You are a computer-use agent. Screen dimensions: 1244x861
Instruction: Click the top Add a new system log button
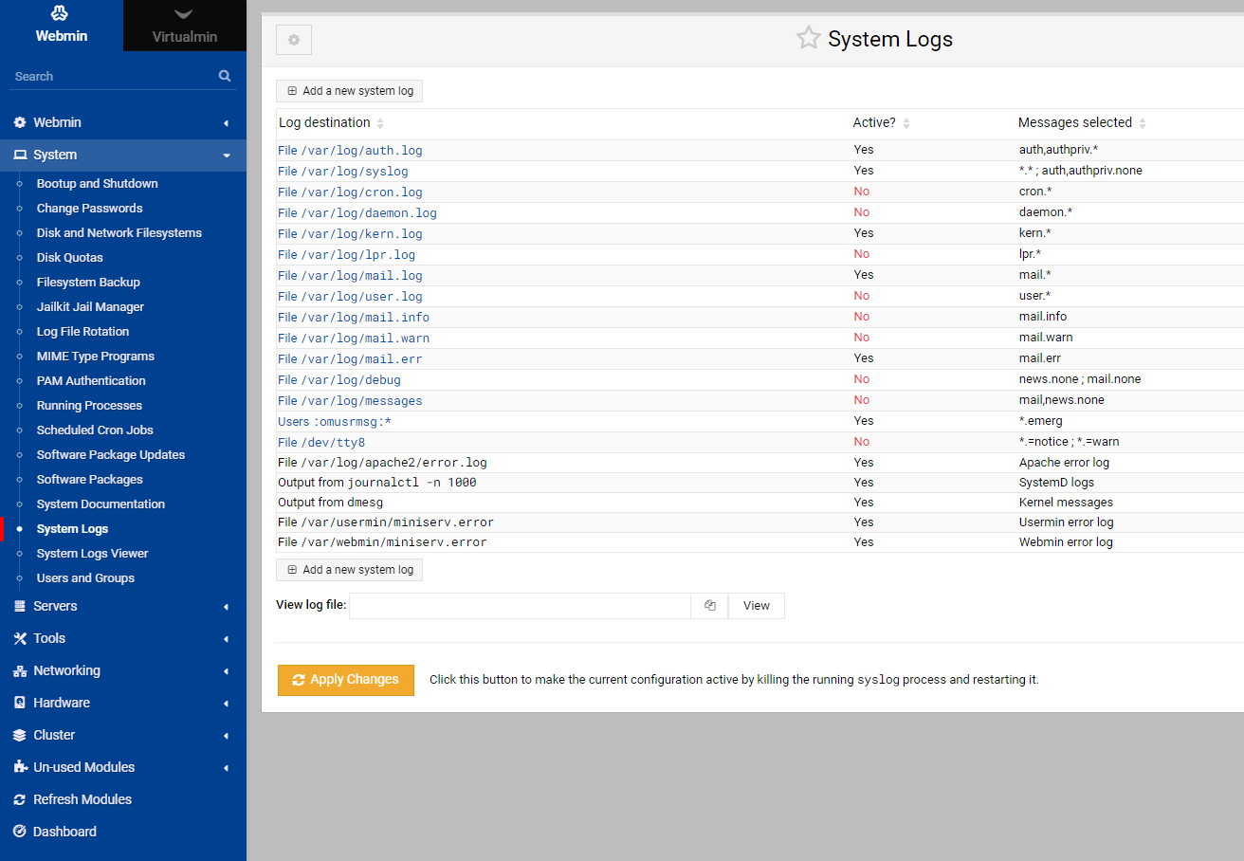click(x=349, y=91)
